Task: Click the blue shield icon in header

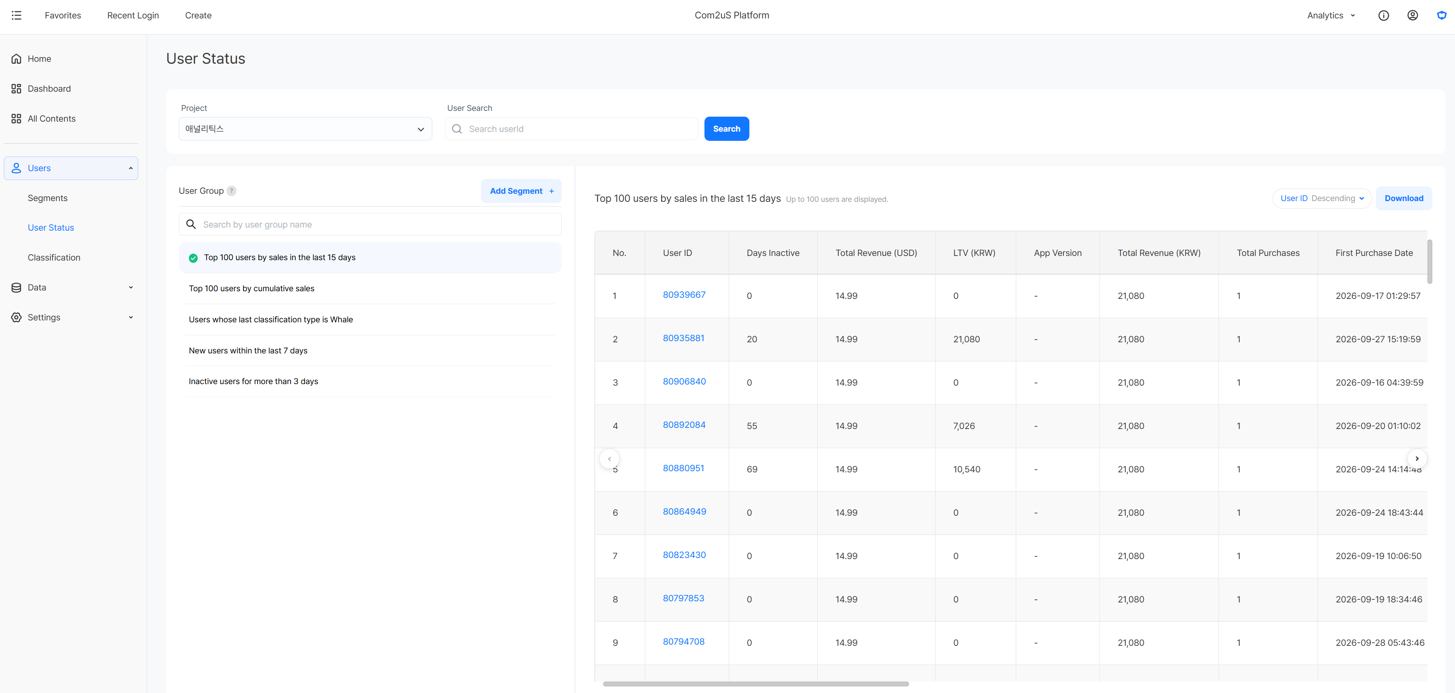Action: pyautogui.click(x=1442, y=15)
